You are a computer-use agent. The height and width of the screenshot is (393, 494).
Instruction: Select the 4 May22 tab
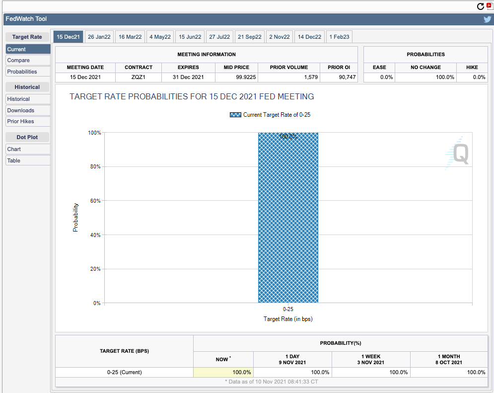click(x=160, y=37)
